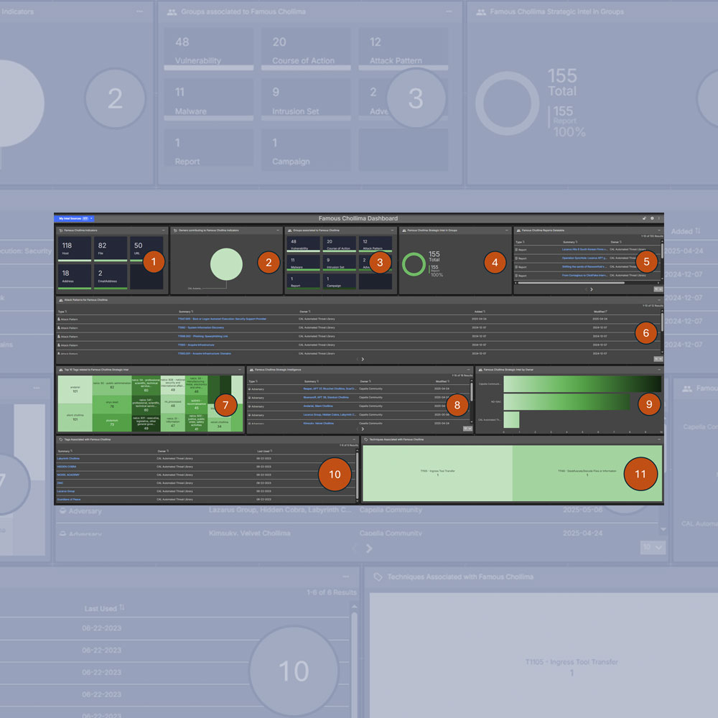Open the Operation SyncHole report link
The image size is (718, 718).
click(584, 258)
